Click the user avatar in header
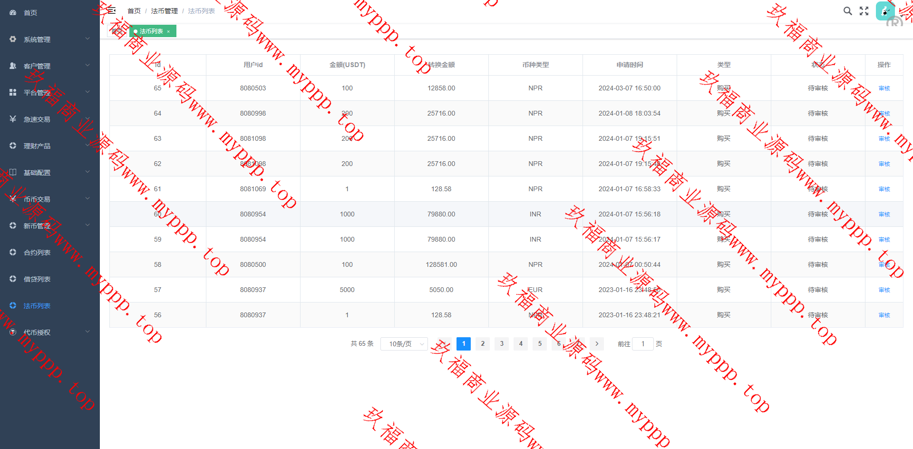The width and height of the screenshot is (913, 449). pyautogui.click(x=884, y=11)
